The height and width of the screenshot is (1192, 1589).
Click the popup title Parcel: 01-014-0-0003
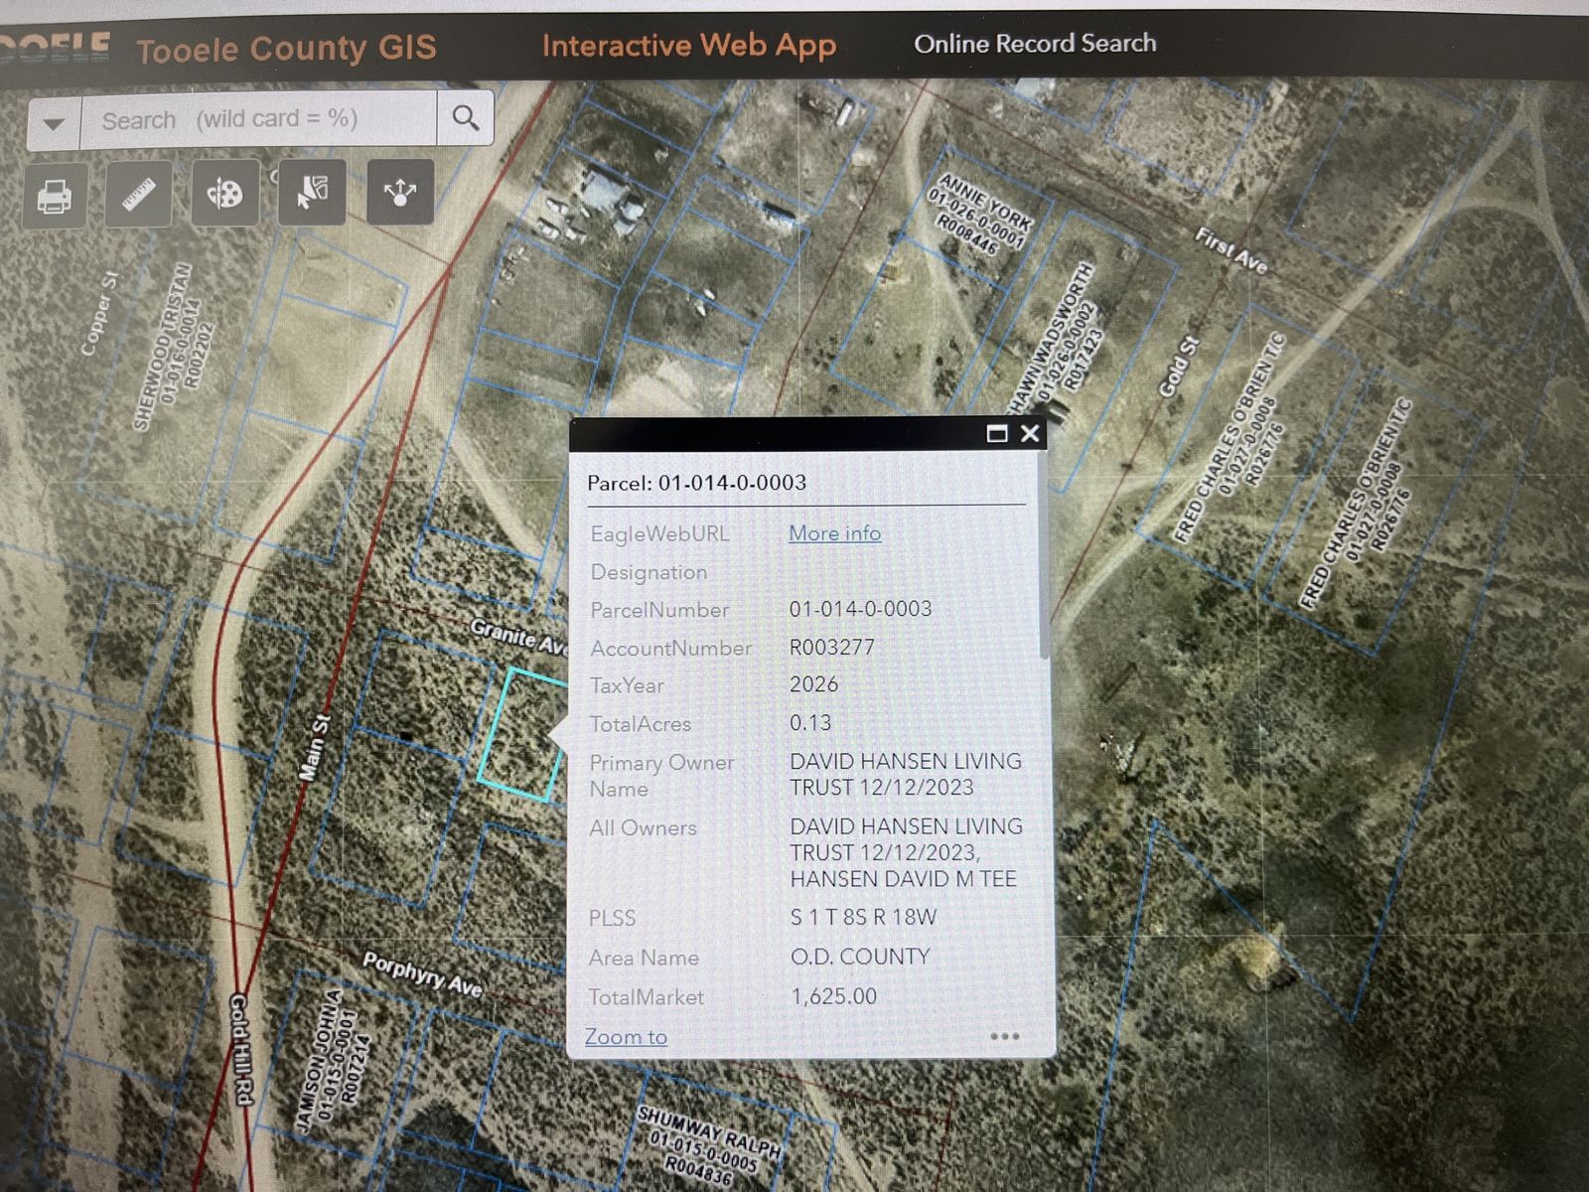point(696,483)
